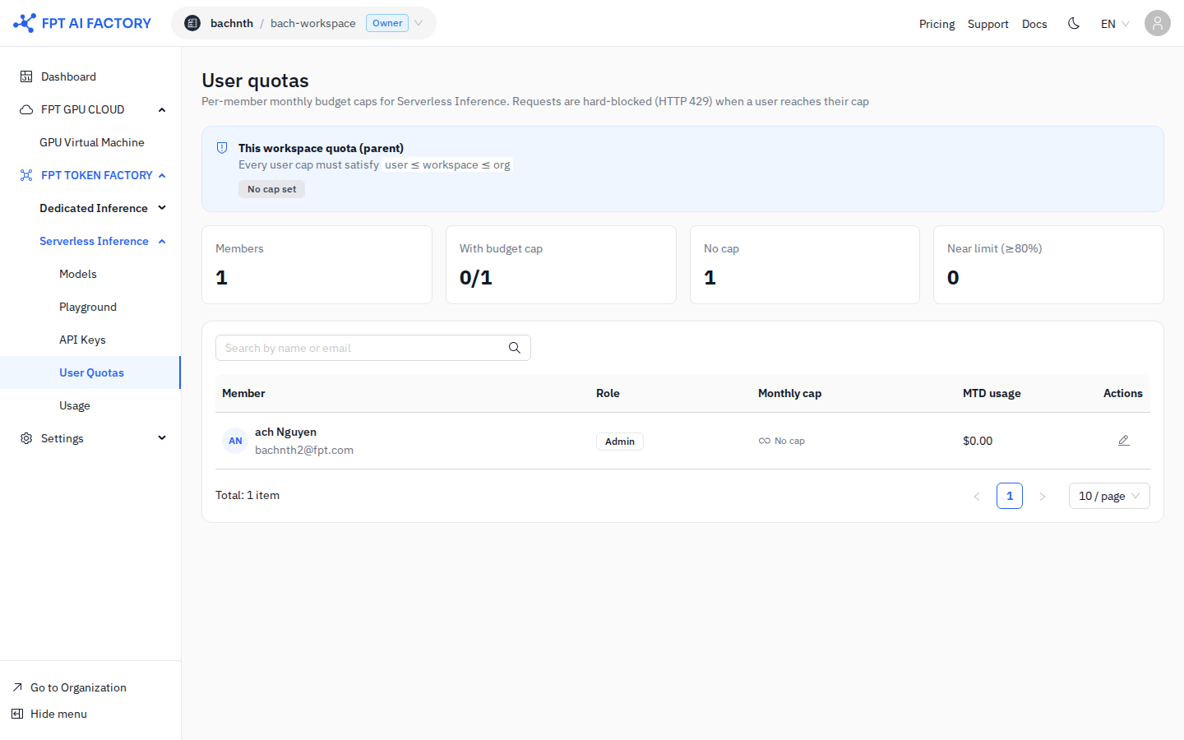1184x740 pixels.
Task: Click the Pricing link
Action: [937, 24]
